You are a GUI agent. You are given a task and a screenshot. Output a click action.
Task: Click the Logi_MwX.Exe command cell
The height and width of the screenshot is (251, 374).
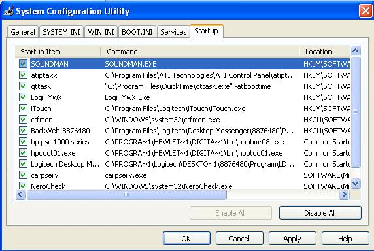point(127,97)
